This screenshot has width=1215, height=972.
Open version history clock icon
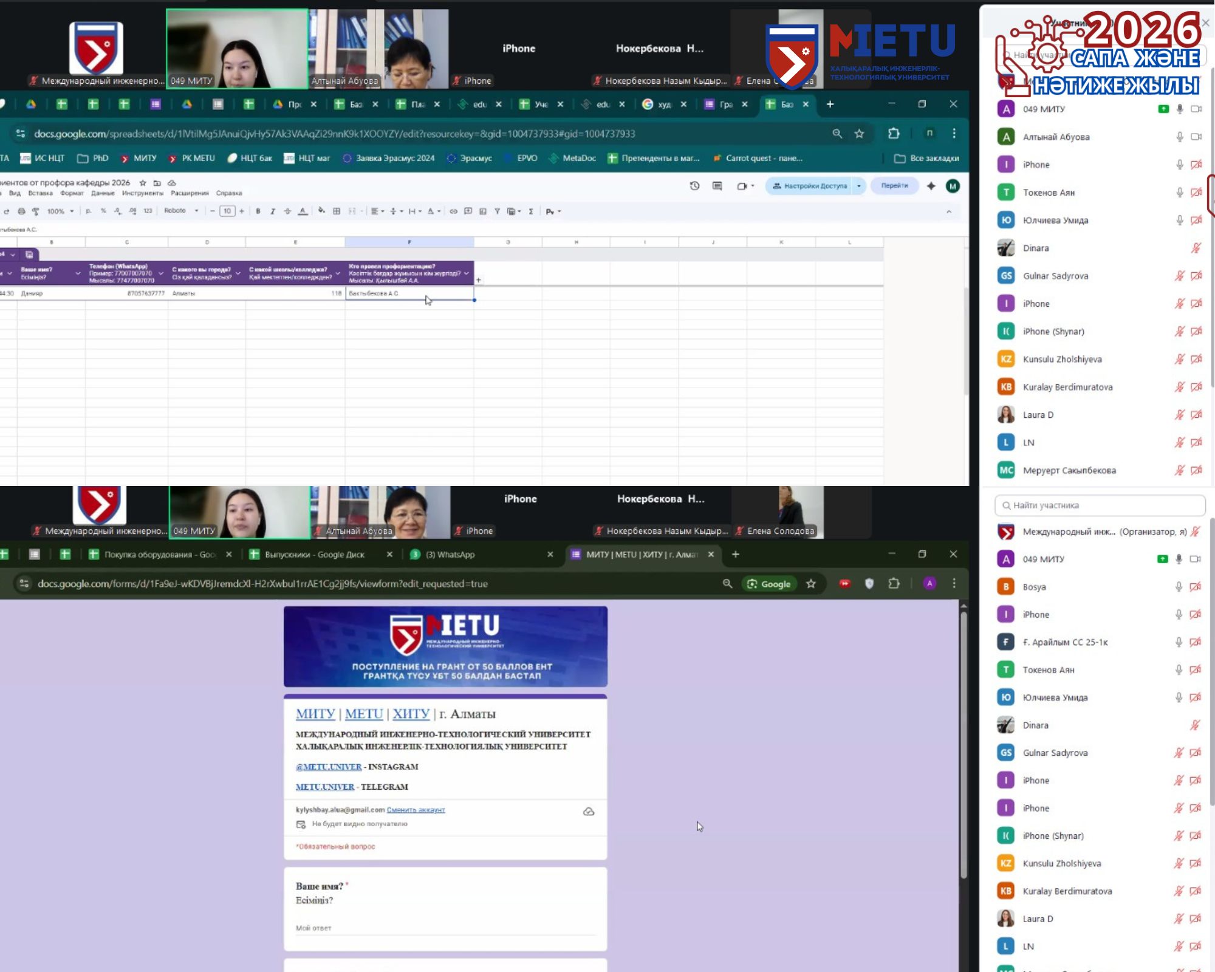click(694, 186)
